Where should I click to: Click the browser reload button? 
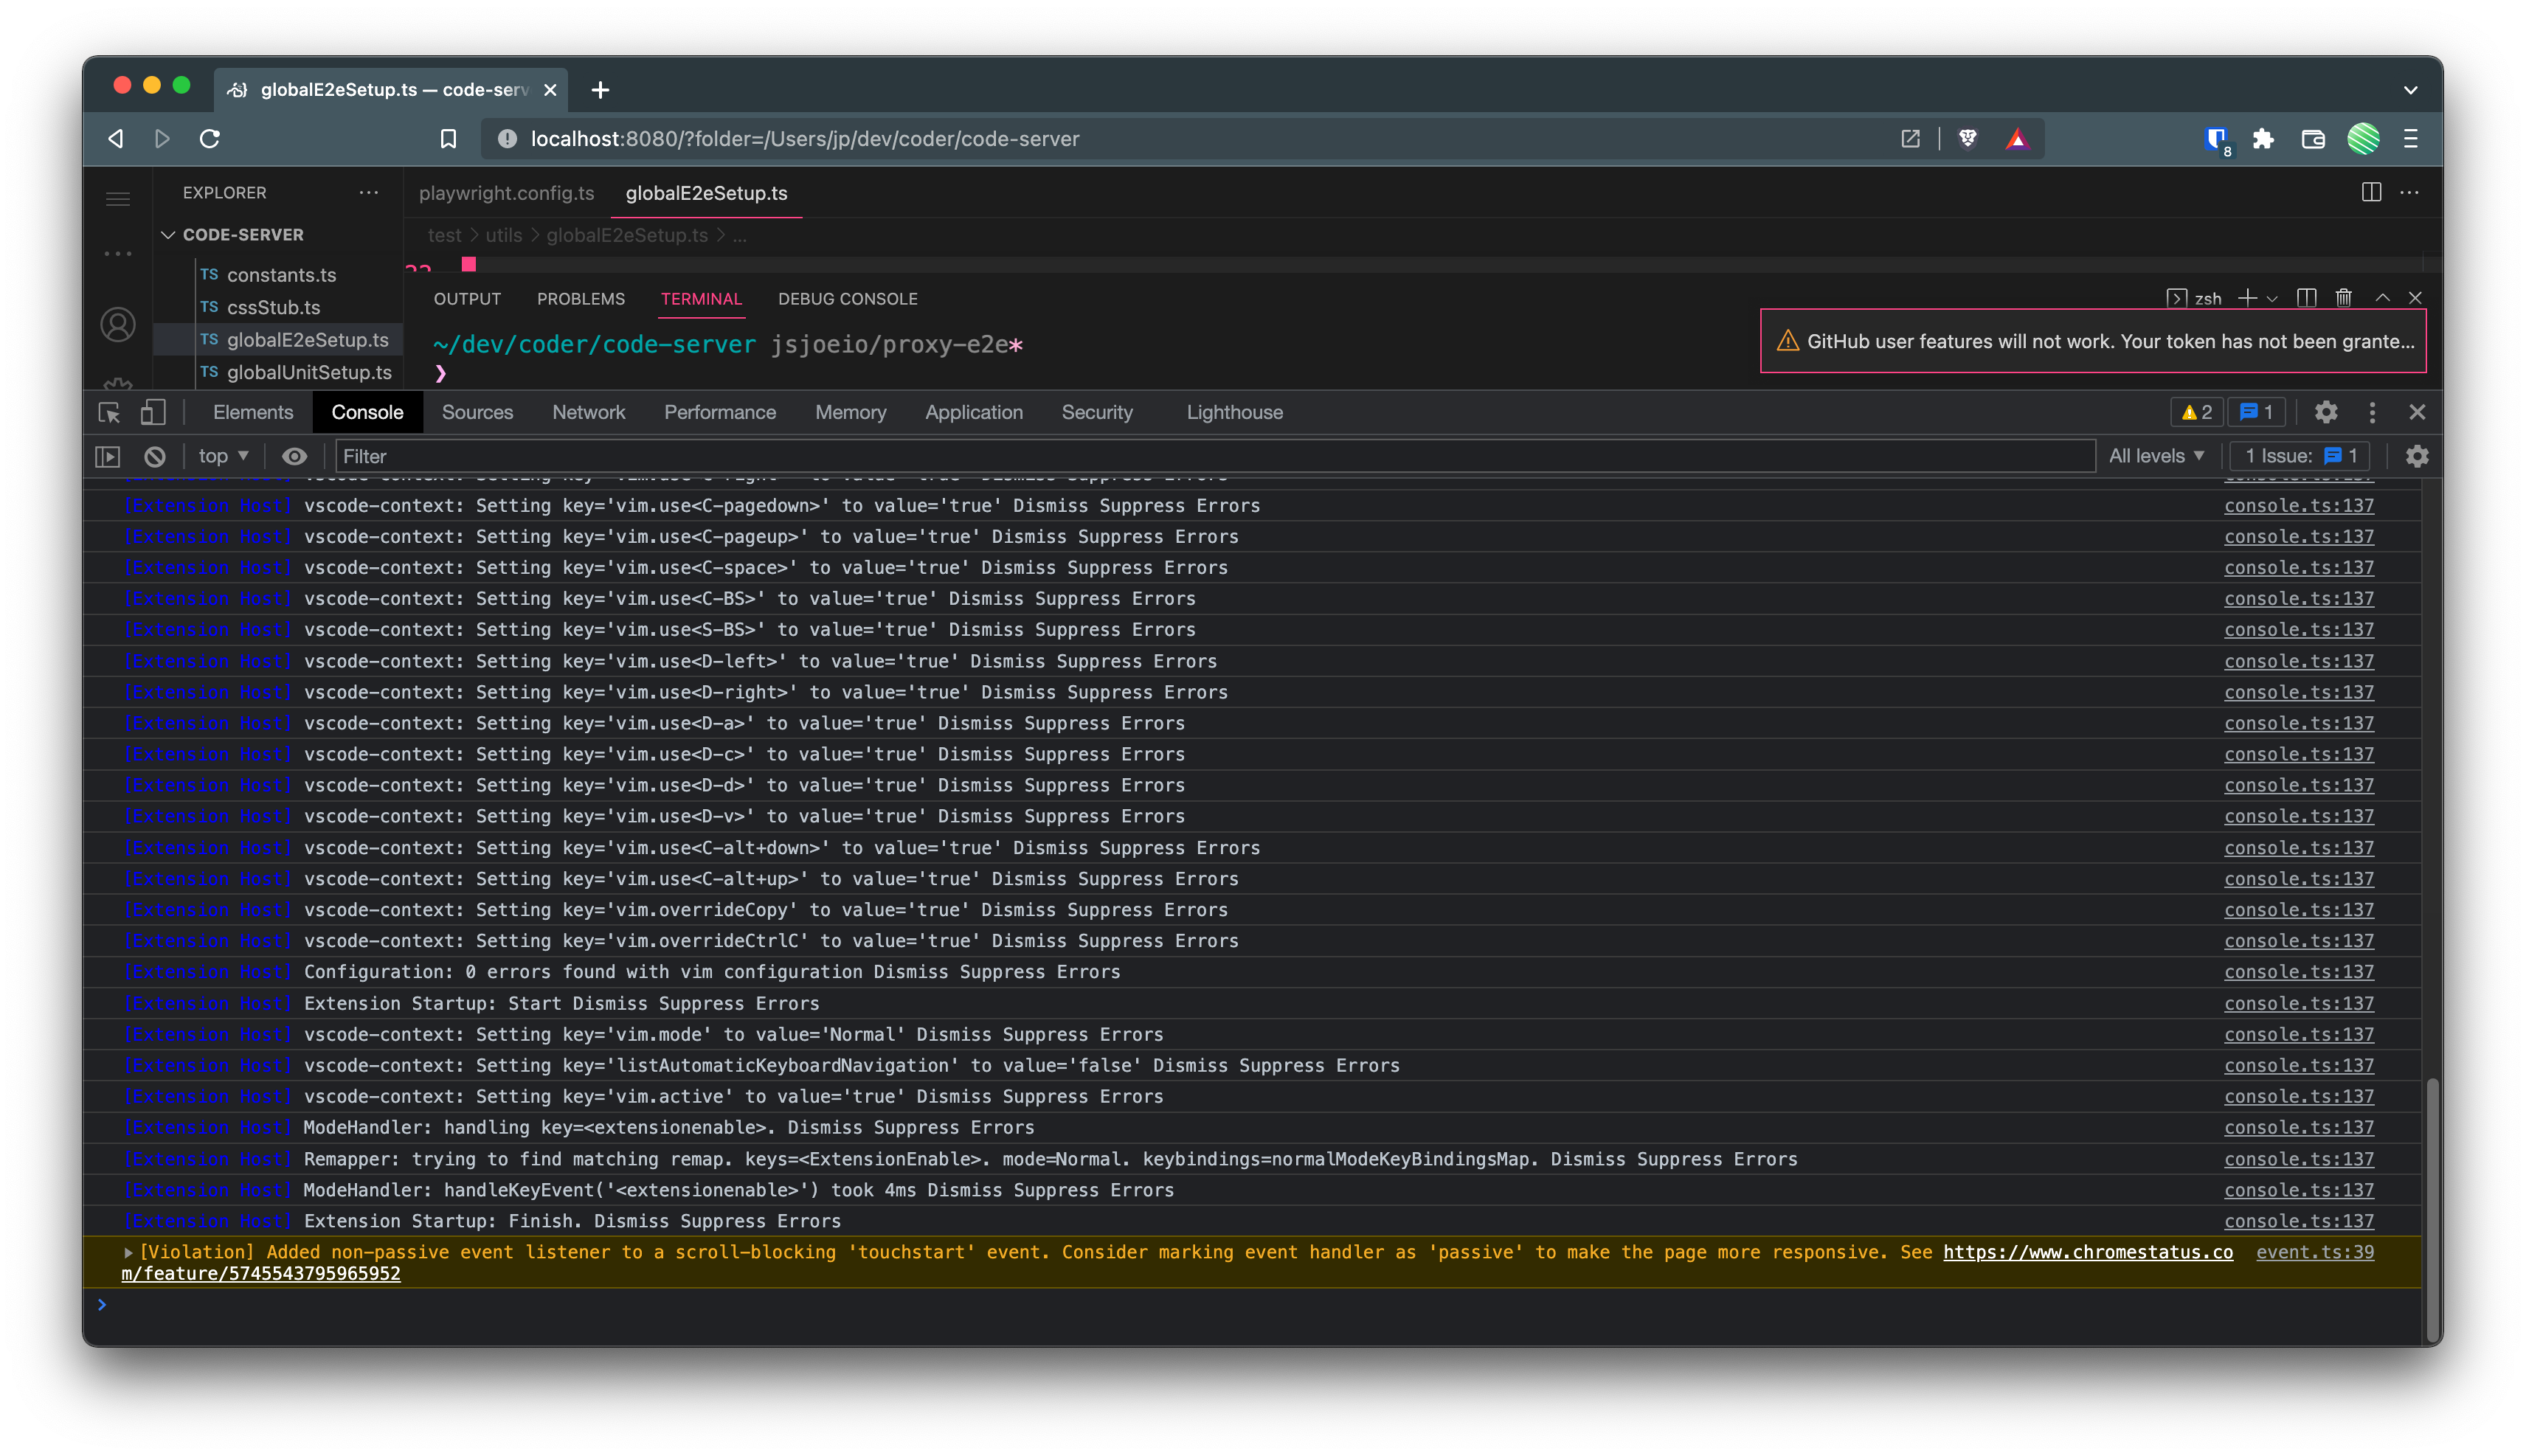(x=209, y=139)
